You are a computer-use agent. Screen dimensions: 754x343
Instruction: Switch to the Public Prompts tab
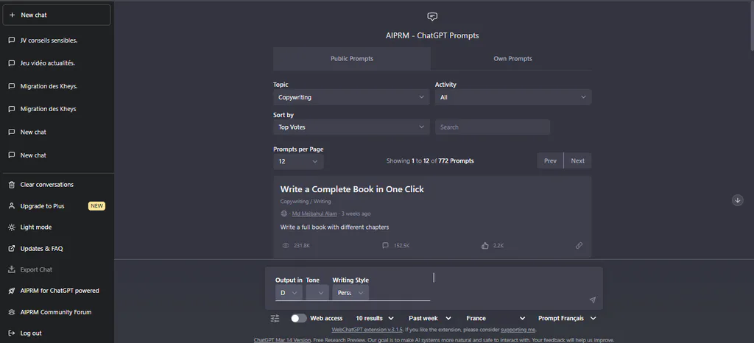(x=351, y=59)
